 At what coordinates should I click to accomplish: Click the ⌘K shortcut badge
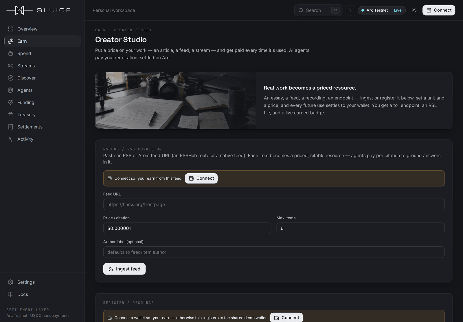[x=335, y=10]
